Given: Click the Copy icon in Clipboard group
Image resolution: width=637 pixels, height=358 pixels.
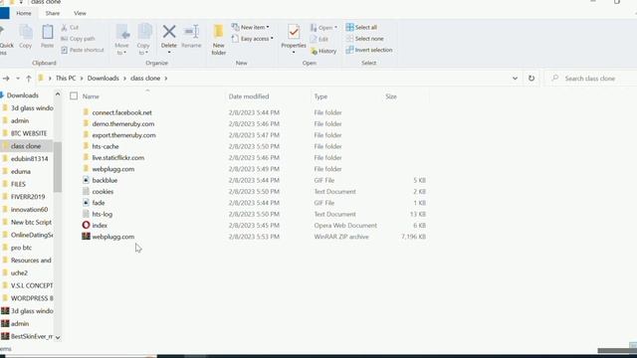Looking at the screenshot, I should pyautogui.click(x=26, y=33).
